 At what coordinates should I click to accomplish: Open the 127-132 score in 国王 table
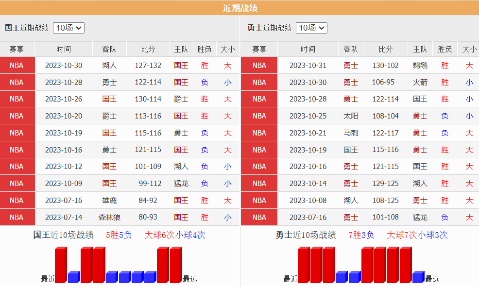(x=148, y=66)
